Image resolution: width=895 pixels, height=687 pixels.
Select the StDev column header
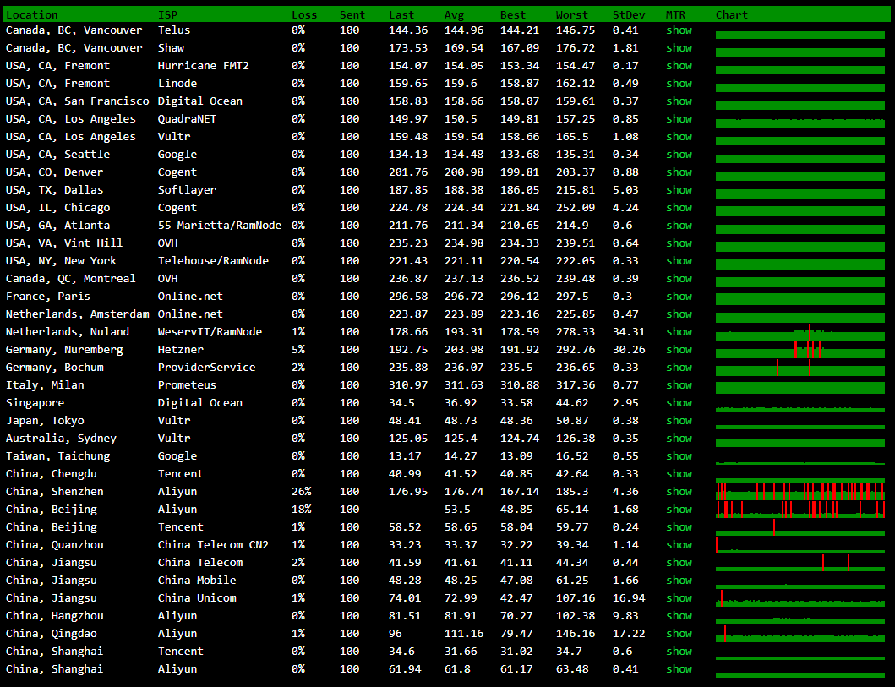628,14
